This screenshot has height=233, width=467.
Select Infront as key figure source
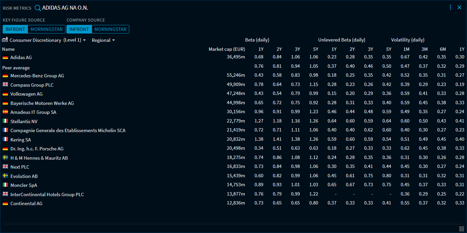click(x=15, y=29)
